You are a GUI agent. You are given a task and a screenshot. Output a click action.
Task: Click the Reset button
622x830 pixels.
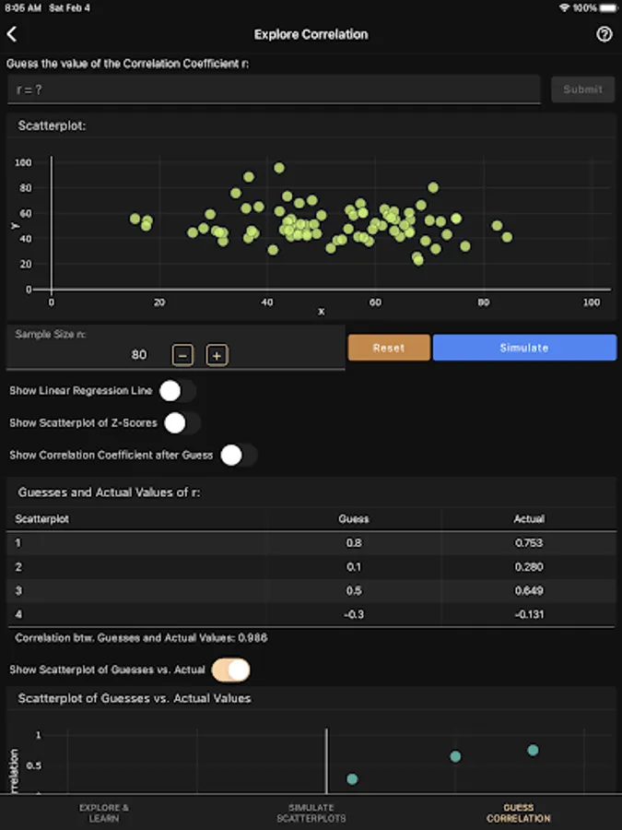pos(389,348)
